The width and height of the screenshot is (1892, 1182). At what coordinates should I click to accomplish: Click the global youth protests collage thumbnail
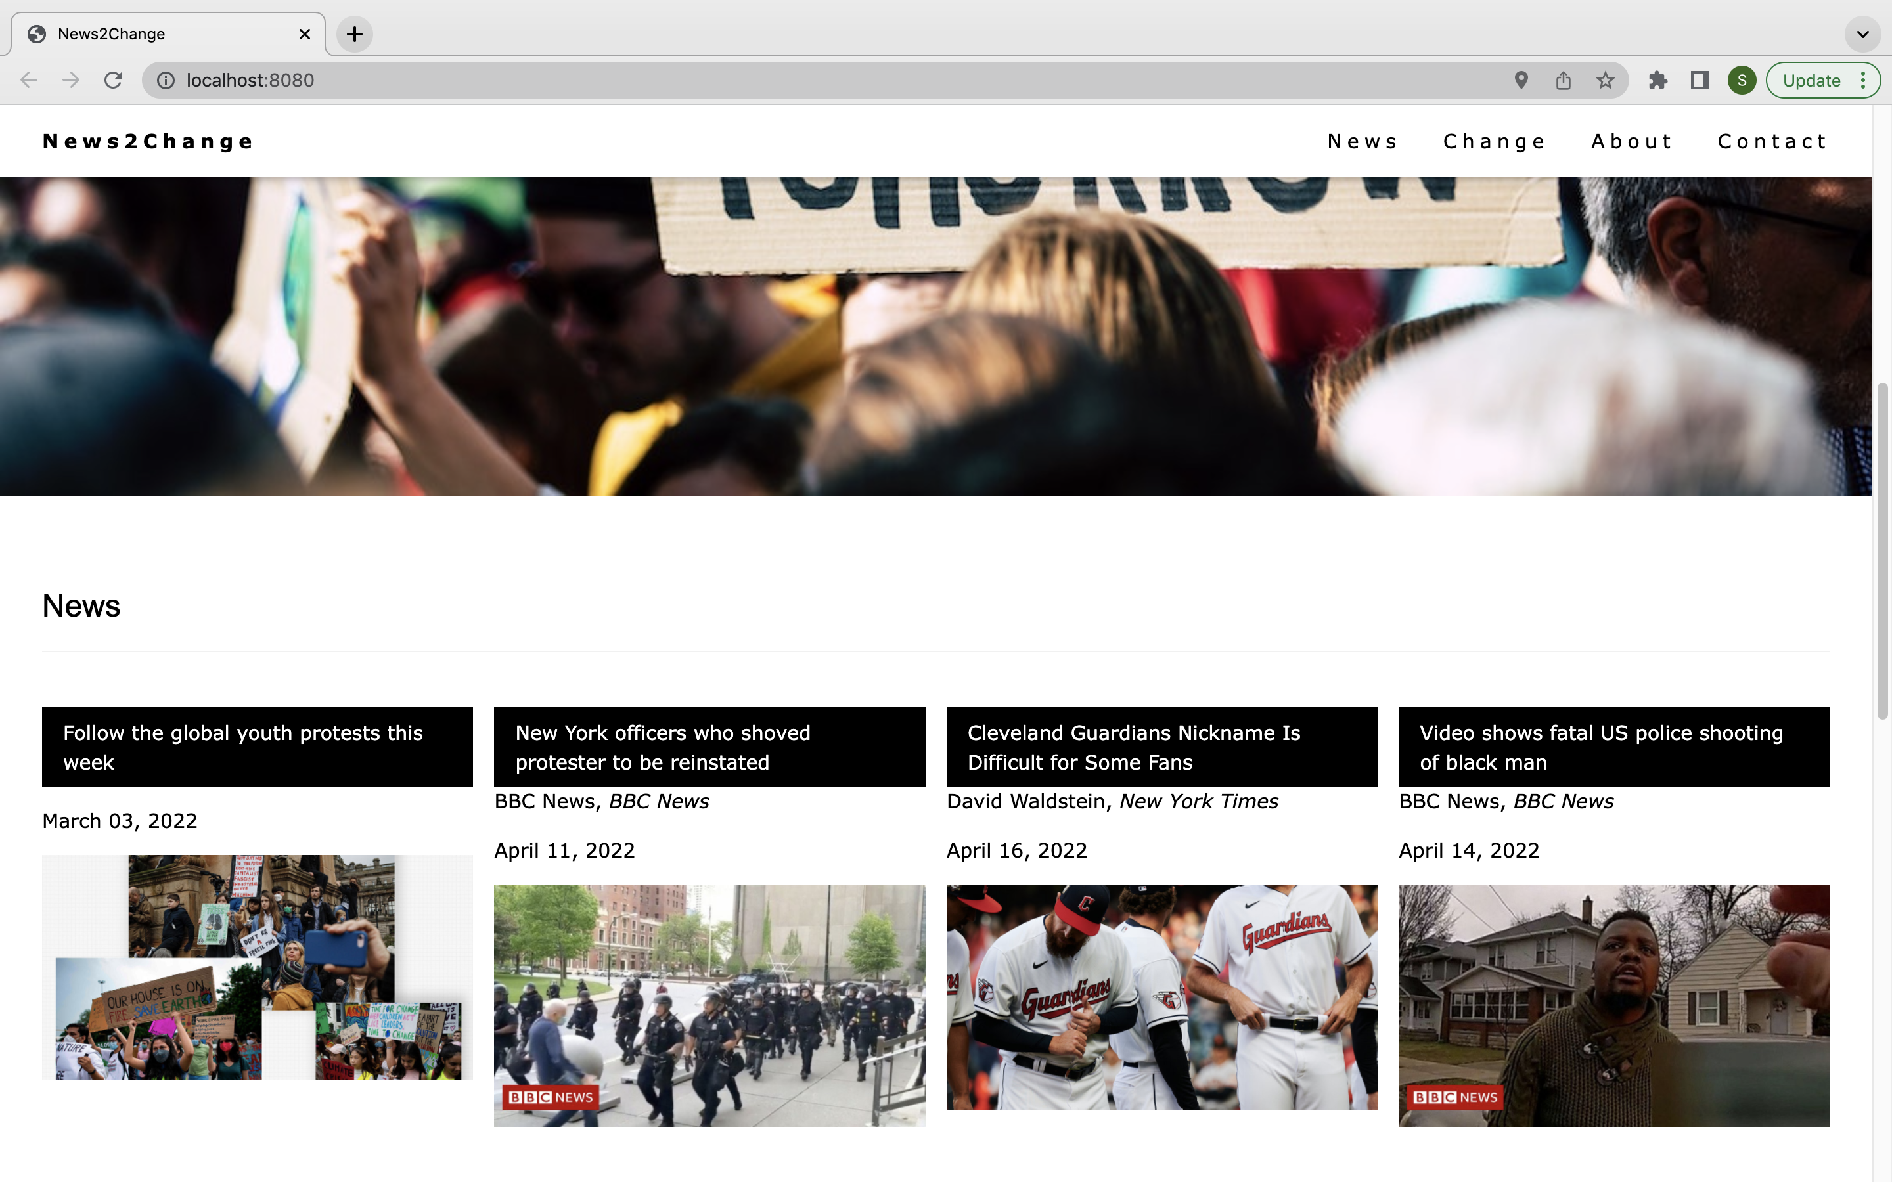pos(258,967)
